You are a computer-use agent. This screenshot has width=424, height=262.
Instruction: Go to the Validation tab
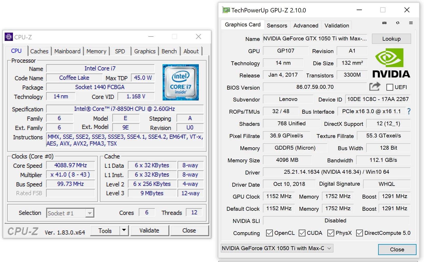337,25
